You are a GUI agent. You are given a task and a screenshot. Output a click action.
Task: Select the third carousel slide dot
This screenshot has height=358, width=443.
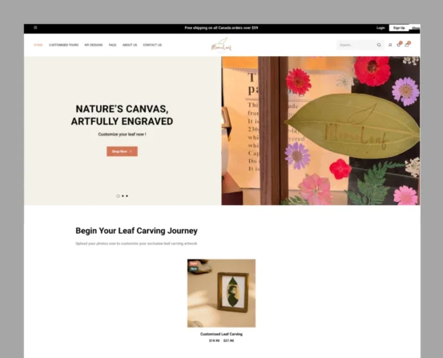click(127, 195)
